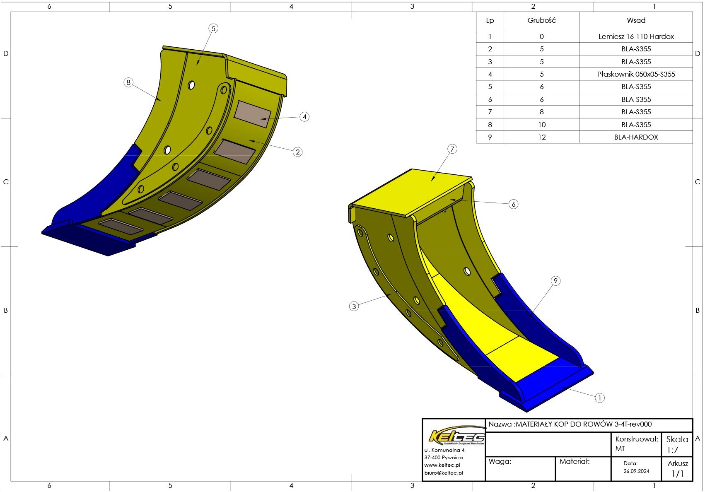Screen dimensions: 705x492
Task: Select BLA-S355 cell in row 7
Action: (636, 112)
